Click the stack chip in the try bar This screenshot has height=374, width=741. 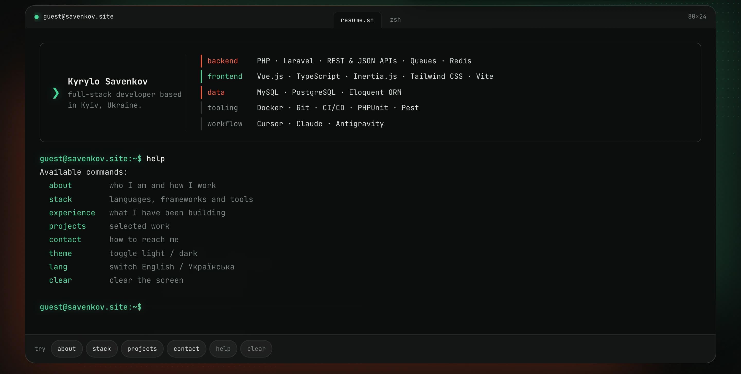click(102, 348)
